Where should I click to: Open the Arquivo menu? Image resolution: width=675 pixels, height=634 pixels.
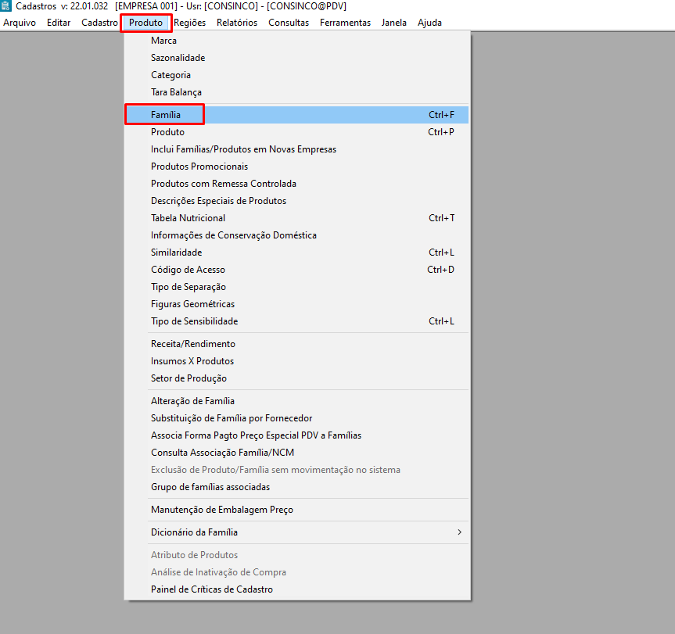pos(20,23)
